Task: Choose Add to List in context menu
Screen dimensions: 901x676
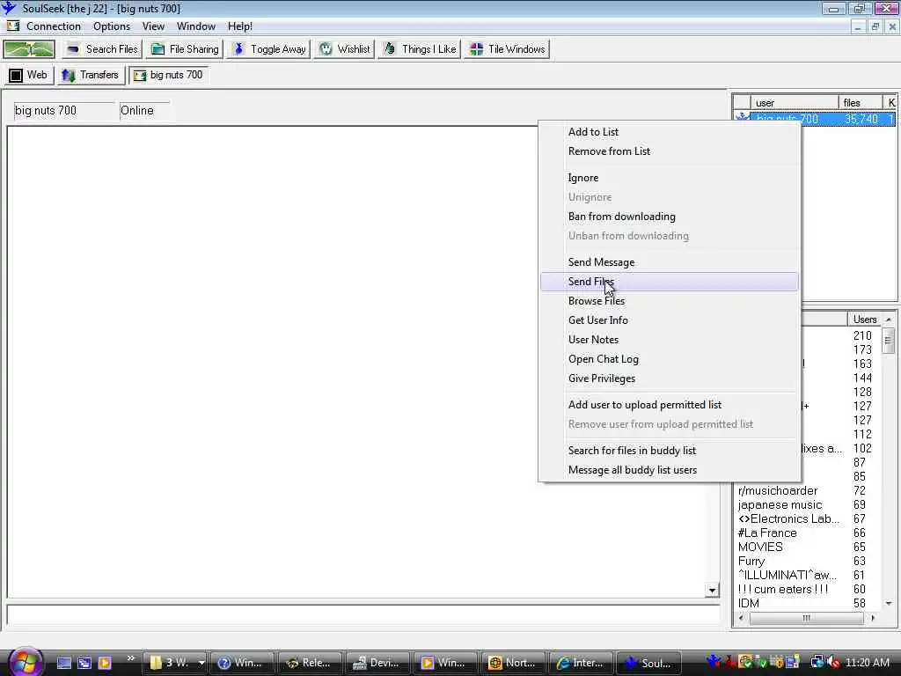Action: coord(670,132)
